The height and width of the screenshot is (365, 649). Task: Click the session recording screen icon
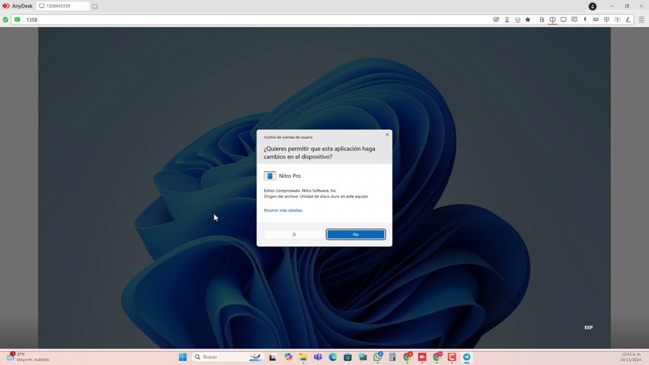click(x=617, y=20)
